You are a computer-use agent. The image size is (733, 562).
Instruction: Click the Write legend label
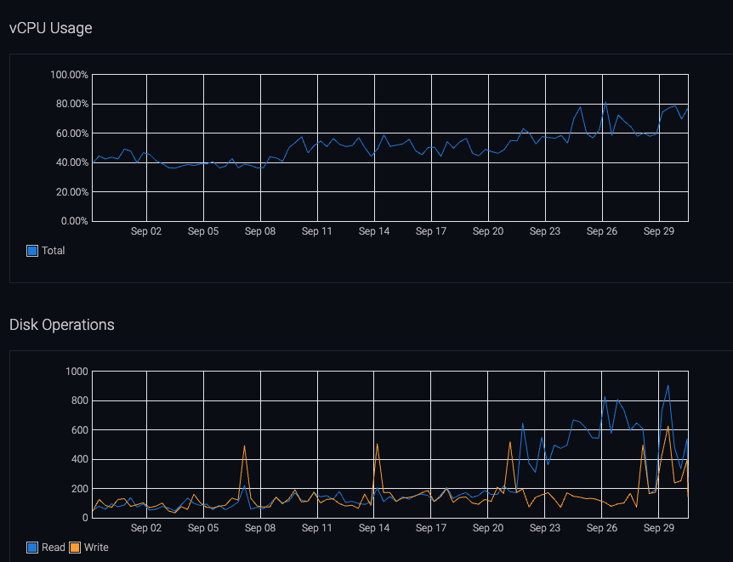click(96, 547)
